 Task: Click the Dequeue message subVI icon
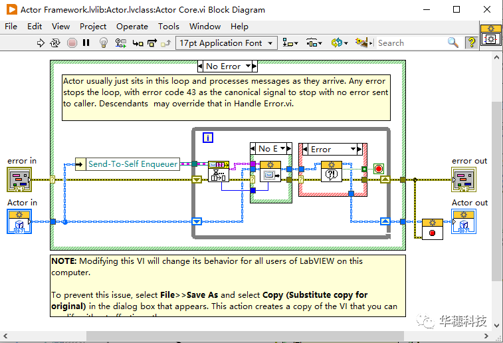[x=219, y=171]
